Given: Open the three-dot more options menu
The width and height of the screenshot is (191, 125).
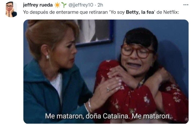Looking at the screenshot, I should pos(186,5).
